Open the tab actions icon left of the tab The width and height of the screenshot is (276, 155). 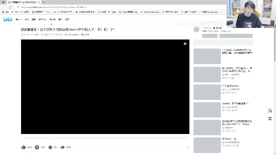click(3, 2)
